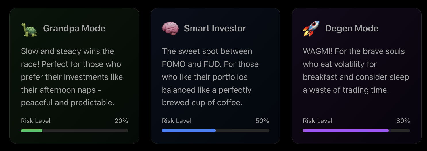Click the 80% risk value
427x151 pixels.
point(403,121)
